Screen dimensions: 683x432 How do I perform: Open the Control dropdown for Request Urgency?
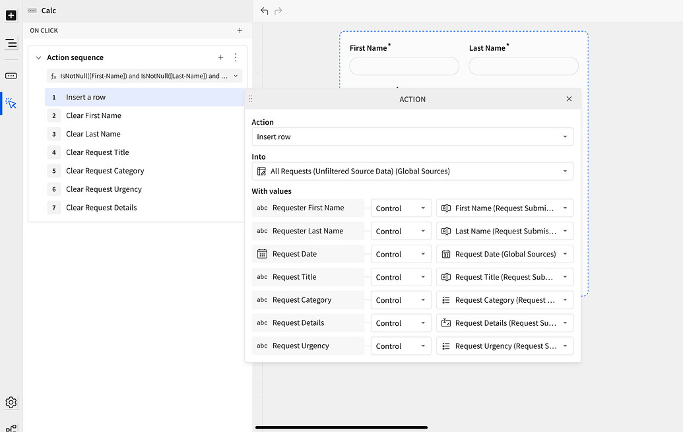pos(401,346)
